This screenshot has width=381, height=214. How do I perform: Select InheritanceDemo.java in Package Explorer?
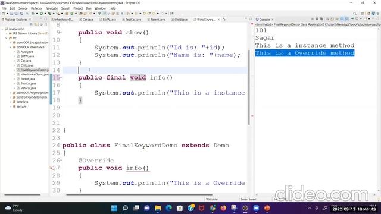pos(35,74)
